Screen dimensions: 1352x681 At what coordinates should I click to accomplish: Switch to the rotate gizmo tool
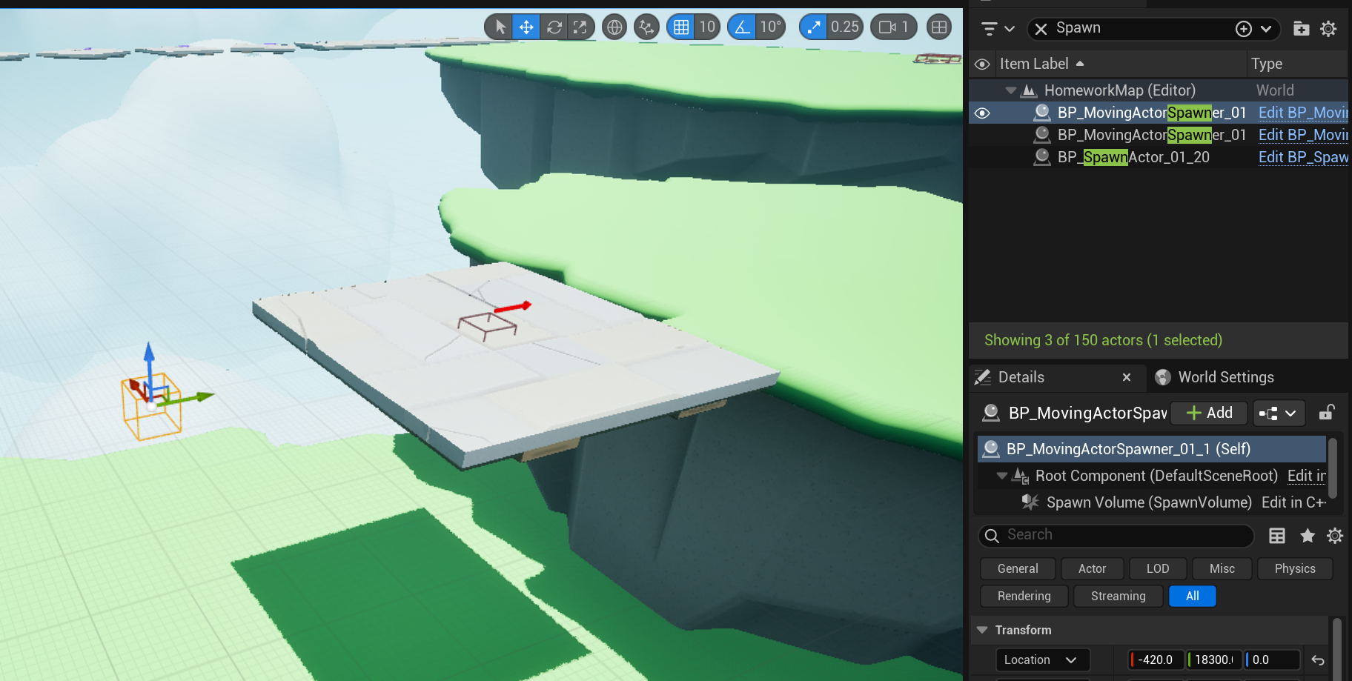[554, 27]
